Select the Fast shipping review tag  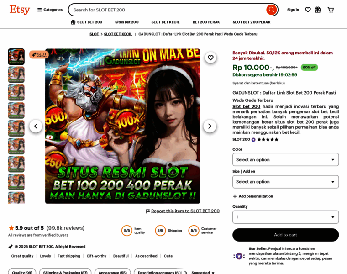click(68, 256)
